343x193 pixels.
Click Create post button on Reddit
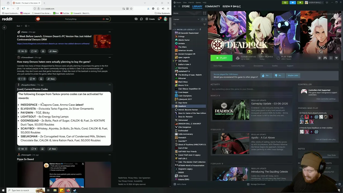150,19
